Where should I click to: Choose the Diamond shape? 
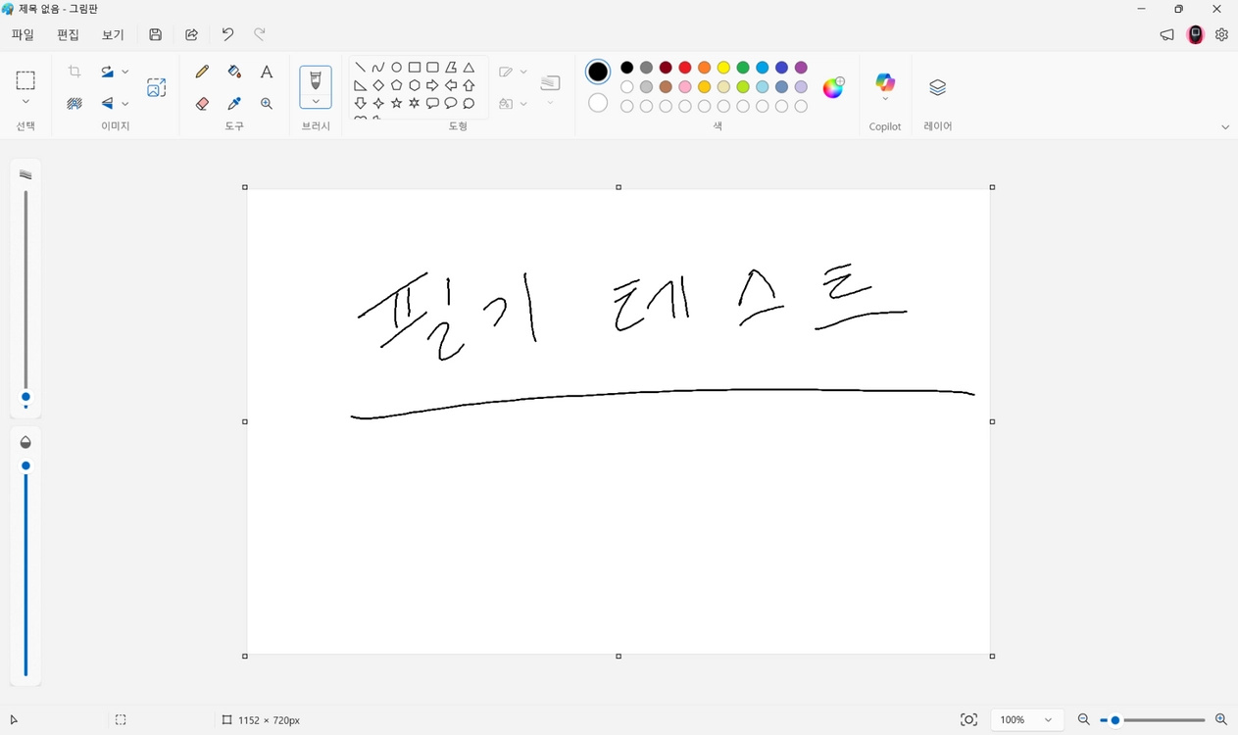378,85
